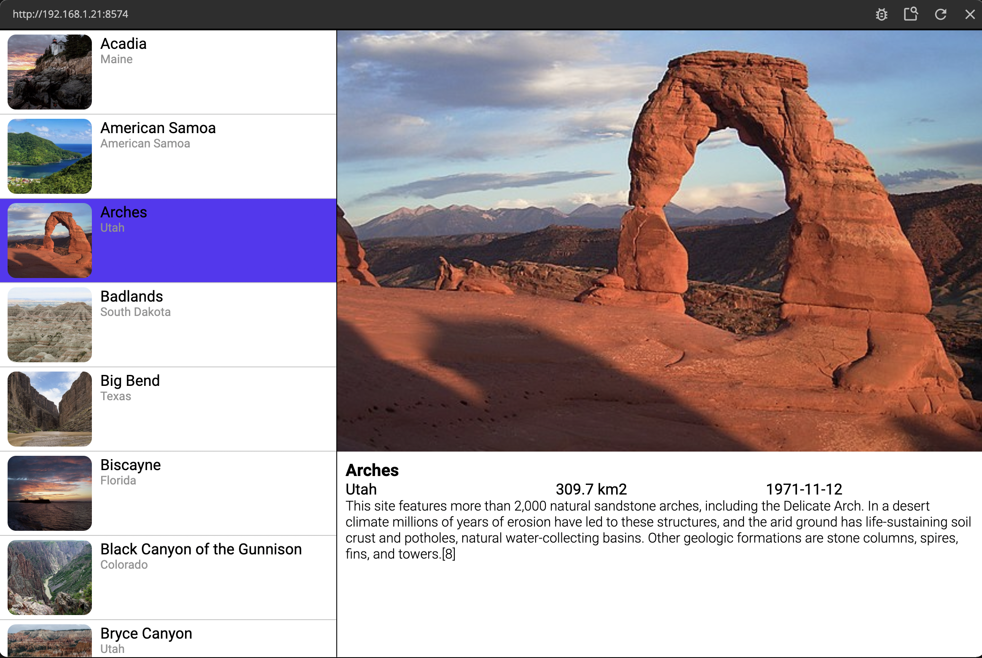Click the reload page icon
Image resolution: width=982 pixels, height=658 pixels.
tap(940, 15)
